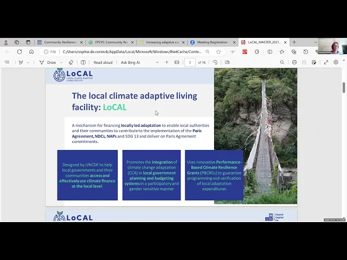Open the Extensions puzzle icon
Image resolution: width=347 pixels, height=260 pixels.
coord(256,52)
